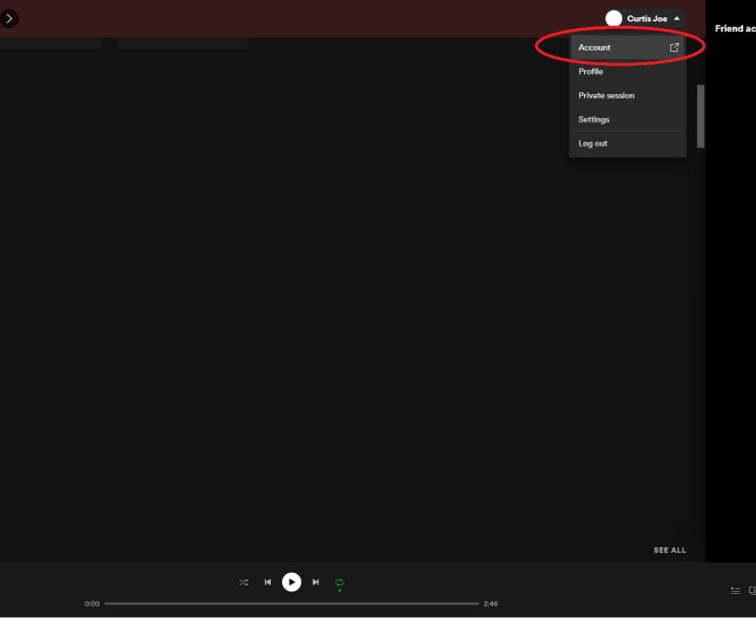Collapse the Curtis Joe user menu
The image size is (756, 618).
[x=647, y=19]
